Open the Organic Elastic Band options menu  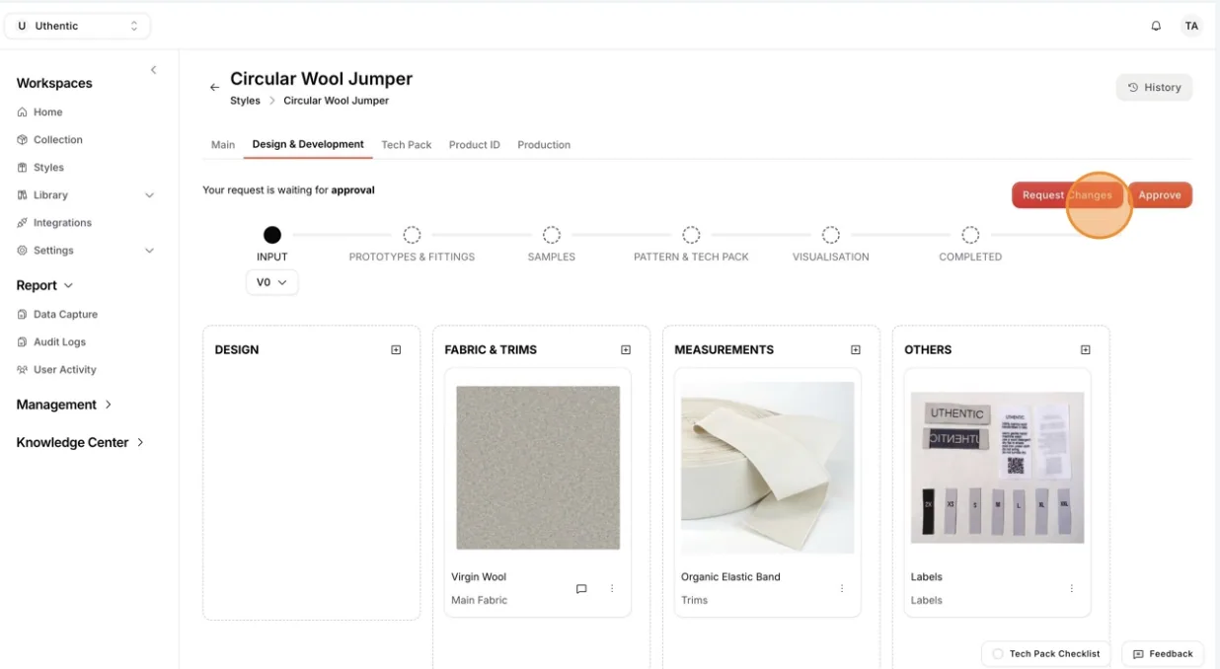[x=842, y=589]
